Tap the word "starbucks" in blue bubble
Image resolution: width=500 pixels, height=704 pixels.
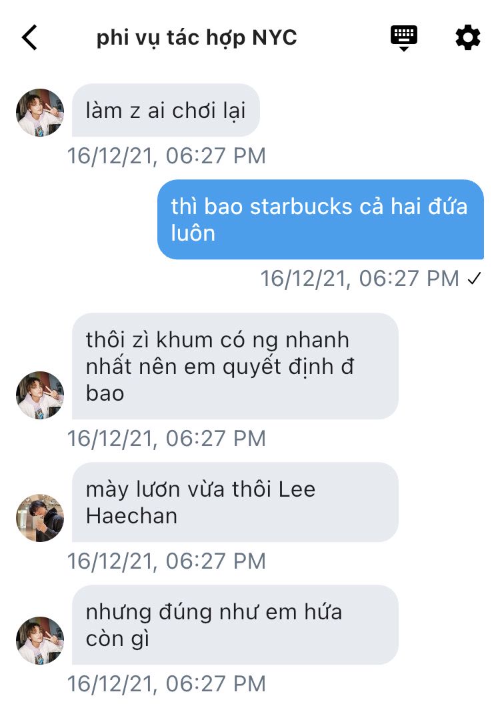(301, 207)
